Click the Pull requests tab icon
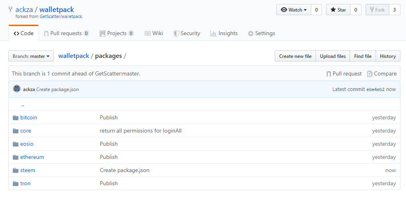The width and height of the screenshot is (406, 208). coord(46,34)
